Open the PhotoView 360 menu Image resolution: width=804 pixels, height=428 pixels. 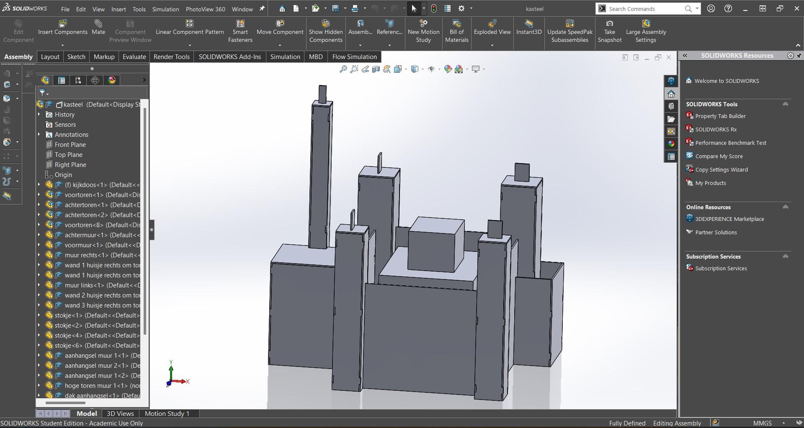tap(205, 9)
